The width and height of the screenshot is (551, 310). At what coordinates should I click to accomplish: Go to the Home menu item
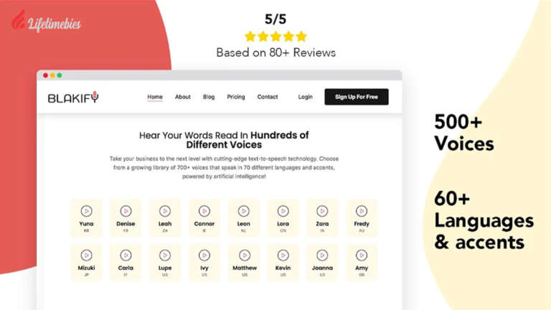click(x=155, y=97)
